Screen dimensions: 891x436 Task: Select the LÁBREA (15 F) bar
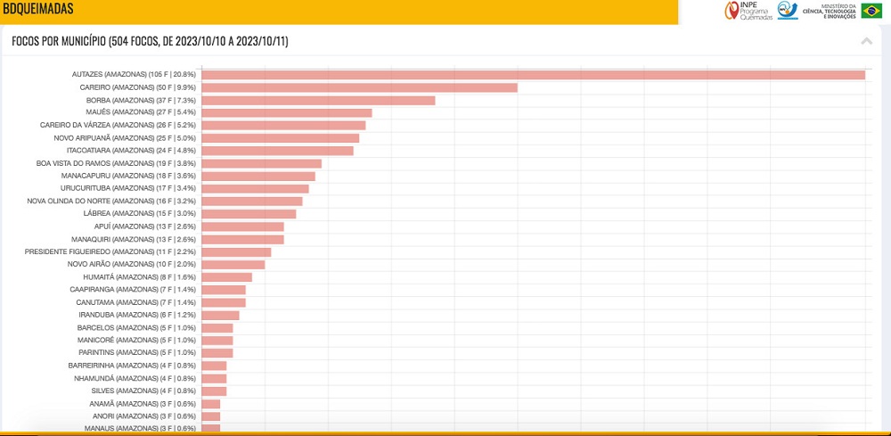pos(249,214)
